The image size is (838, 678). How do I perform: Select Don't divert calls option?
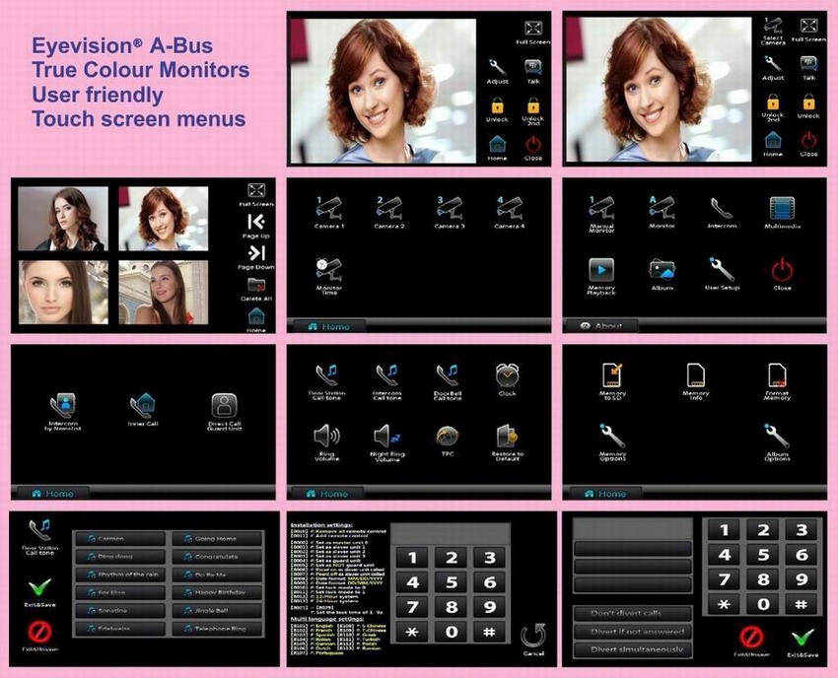coord(633,613)
